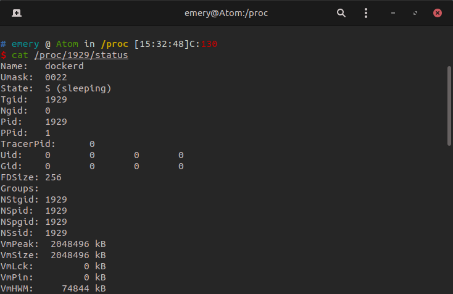
Task: Click the vertical scrollbar thumb
Action: tap(449, 105)
